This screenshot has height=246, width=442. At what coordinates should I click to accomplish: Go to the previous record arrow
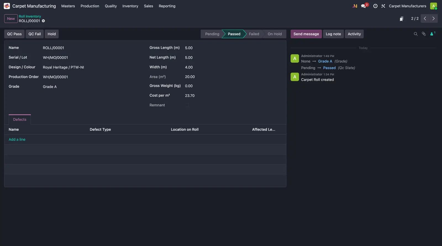(425, 18)
